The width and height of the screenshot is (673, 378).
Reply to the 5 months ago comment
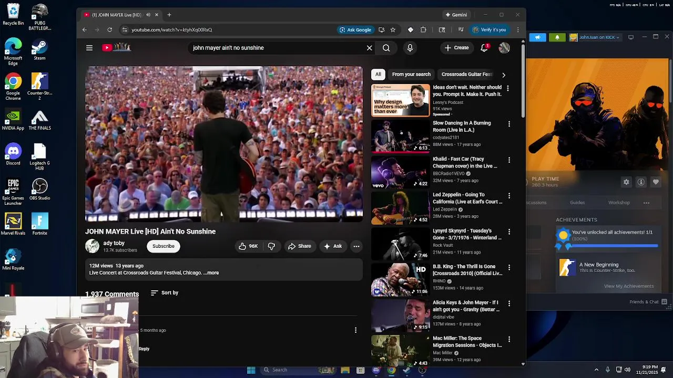[x=144, y=349]
